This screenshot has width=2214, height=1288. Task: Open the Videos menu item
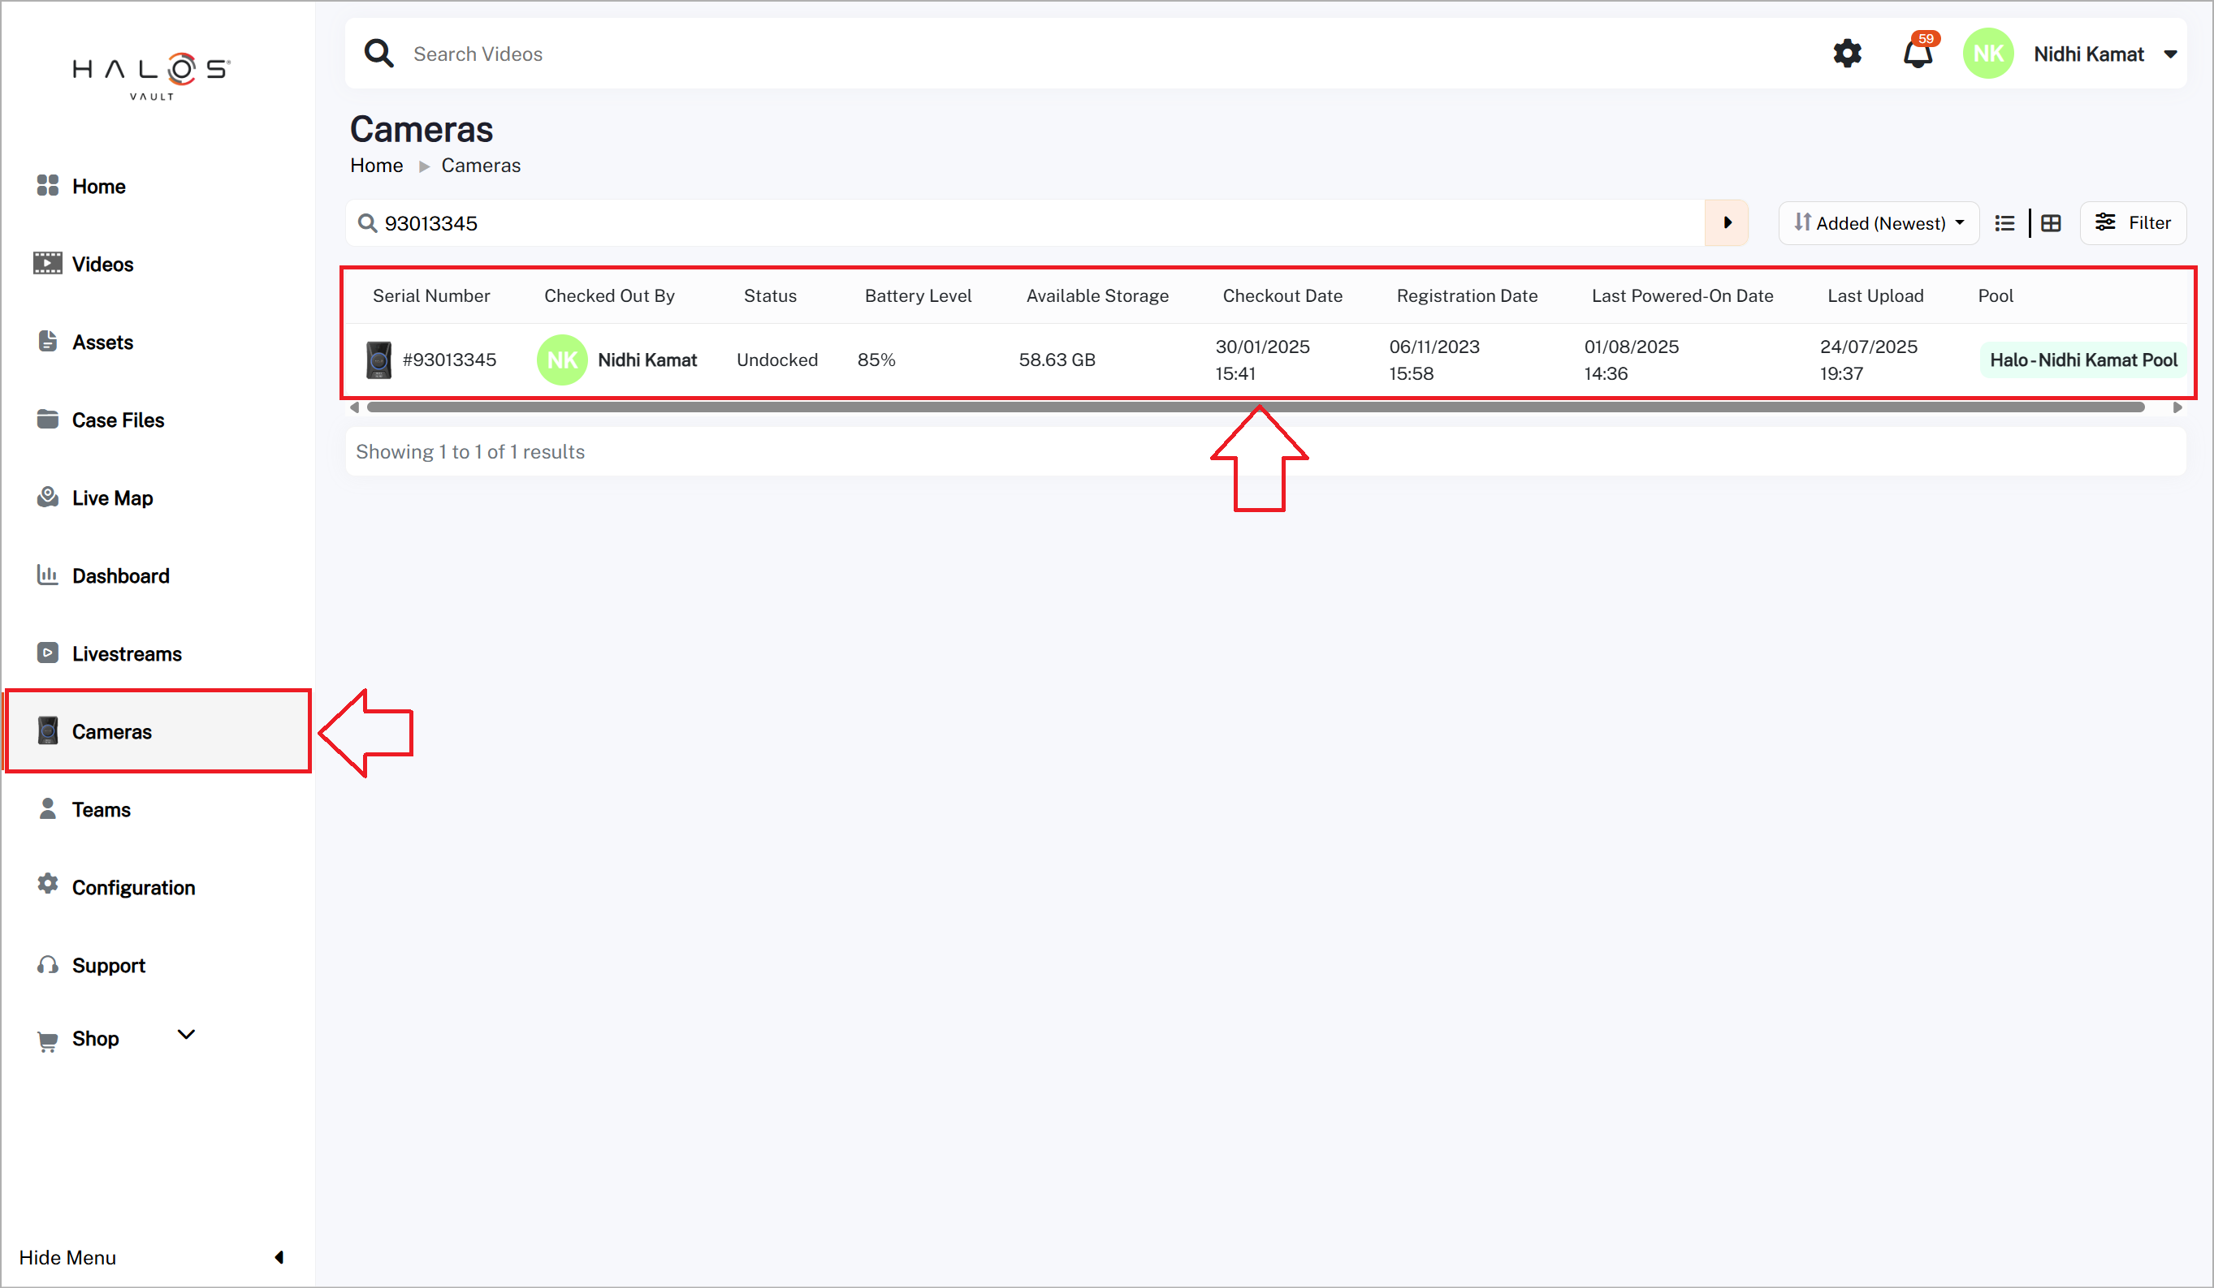tap(103, 265)
